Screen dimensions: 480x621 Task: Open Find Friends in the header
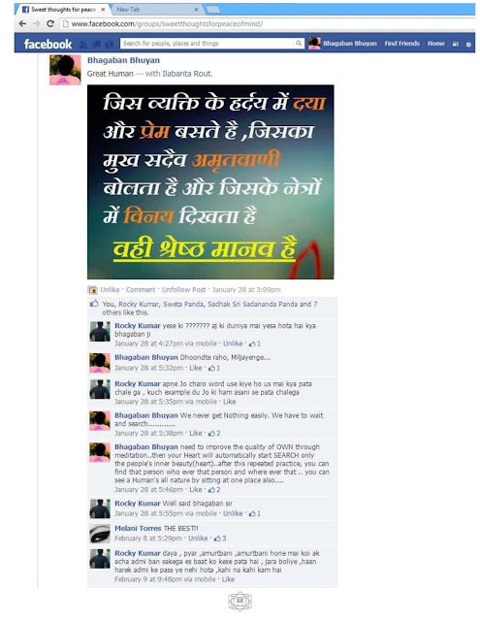click(402, 43)
